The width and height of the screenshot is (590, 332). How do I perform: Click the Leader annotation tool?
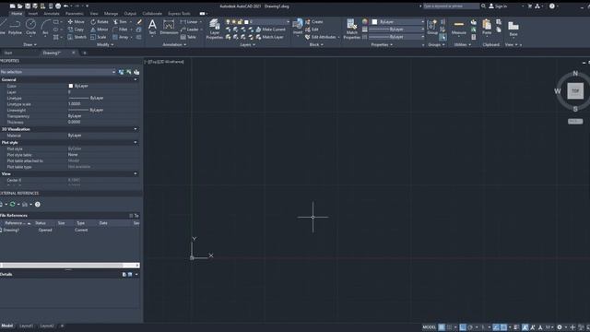190,30
